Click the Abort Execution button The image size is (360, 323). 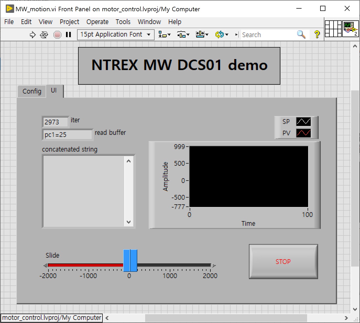57,35
